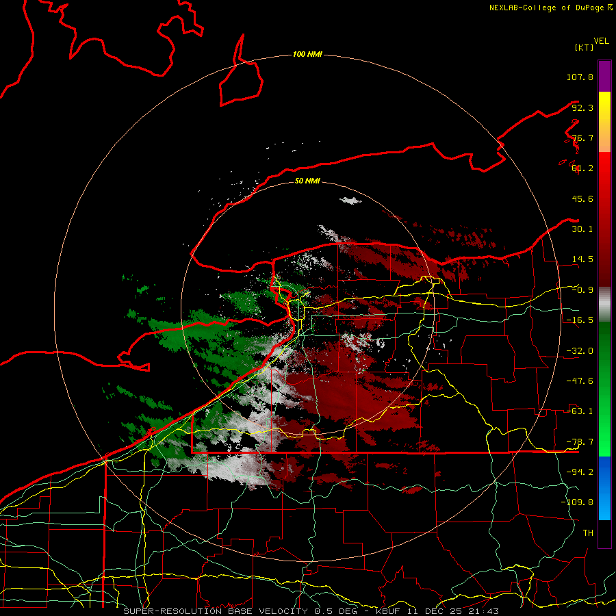Click the -0.9 velocity scale value
Viewport: 616px width, 616px height.
582,290
